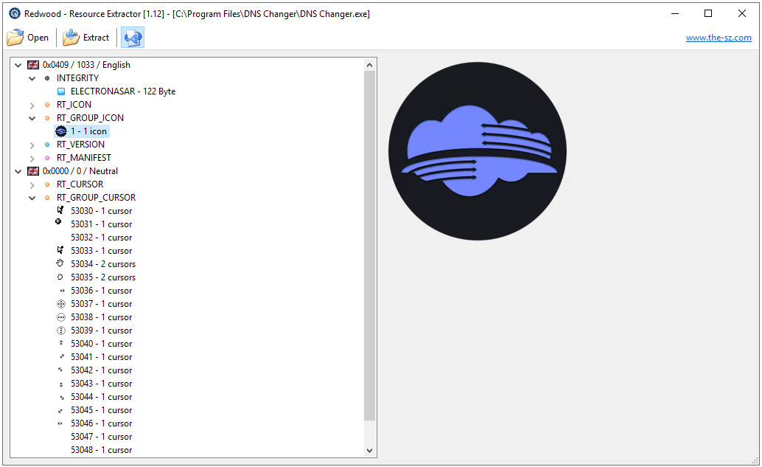Select 53042 - 1 cursor row

point(102,370)
